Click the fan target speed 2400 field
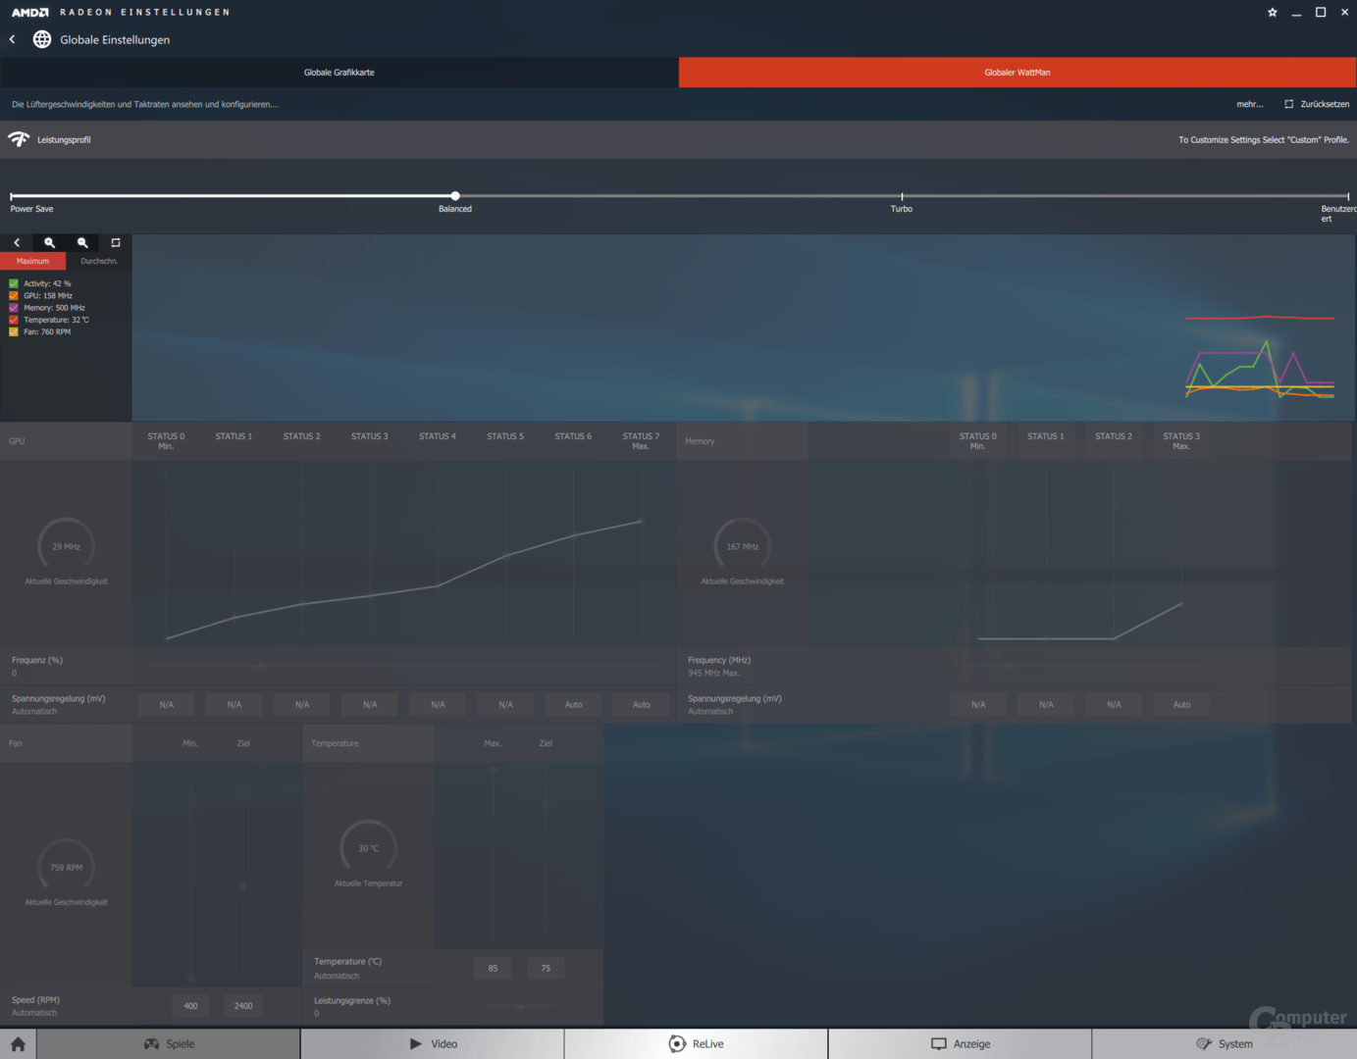1357x1059 pixels. (x=243, y=1006)
